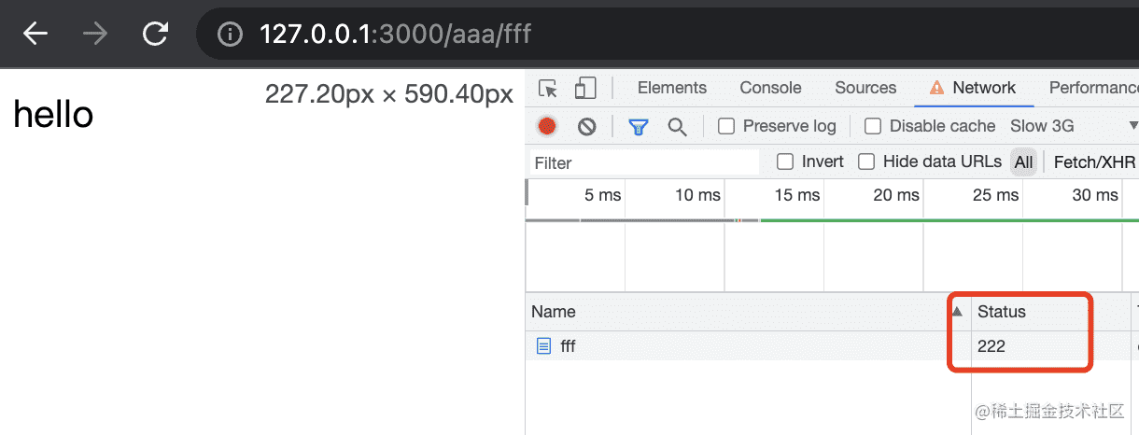The image size is (1139, 435).
Task: Enable the Preserve log checkbox
Action: click(x=725, y=126)
